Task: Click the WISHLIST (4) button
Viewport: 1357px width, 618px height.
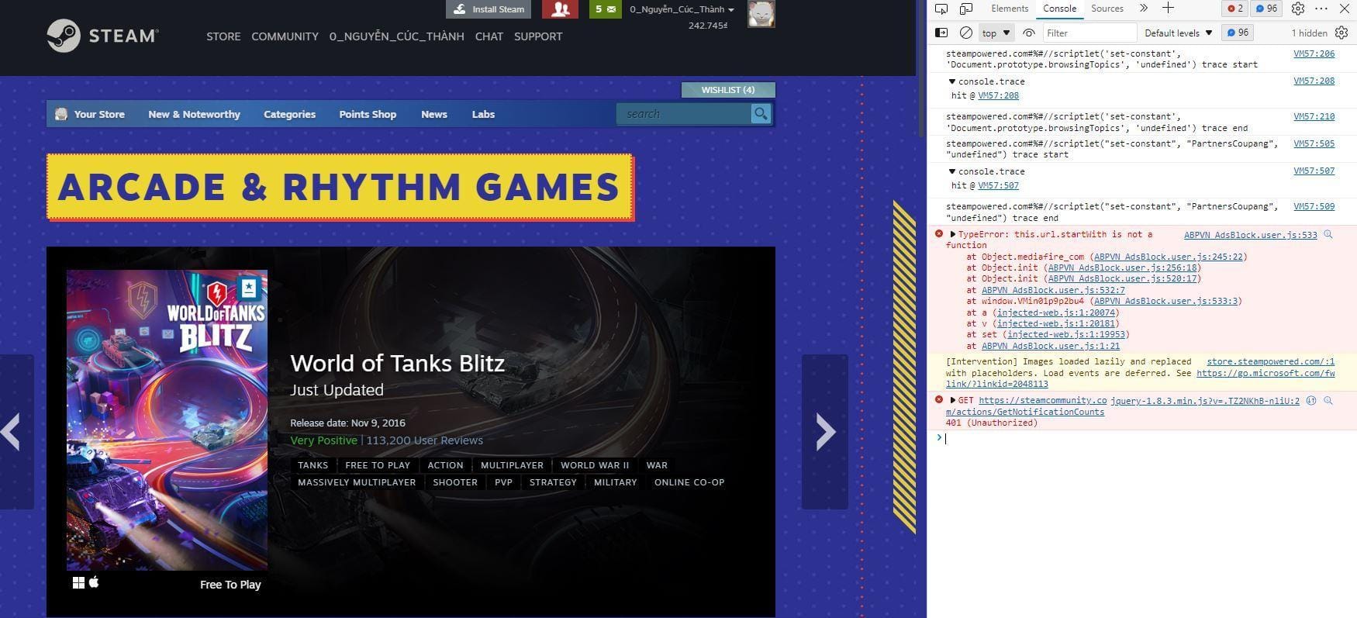Action: [728, 90]
